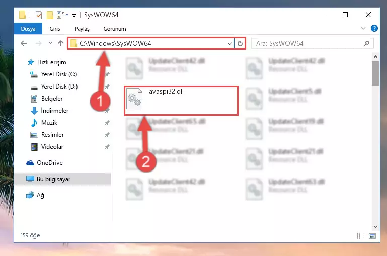387x256 pixels.
Task: Select Ağ in the navigation pane
Action: pos(40,195)
